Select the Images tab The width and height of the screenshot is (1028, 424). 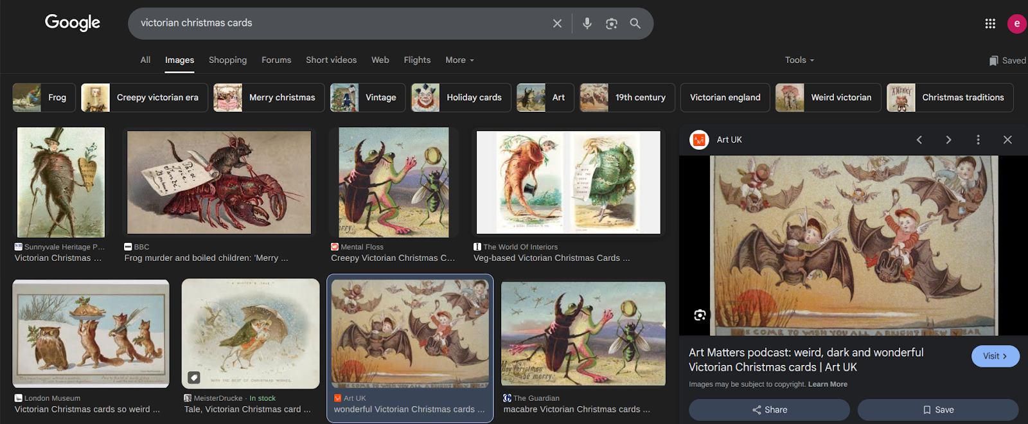[x=179, y=60]
